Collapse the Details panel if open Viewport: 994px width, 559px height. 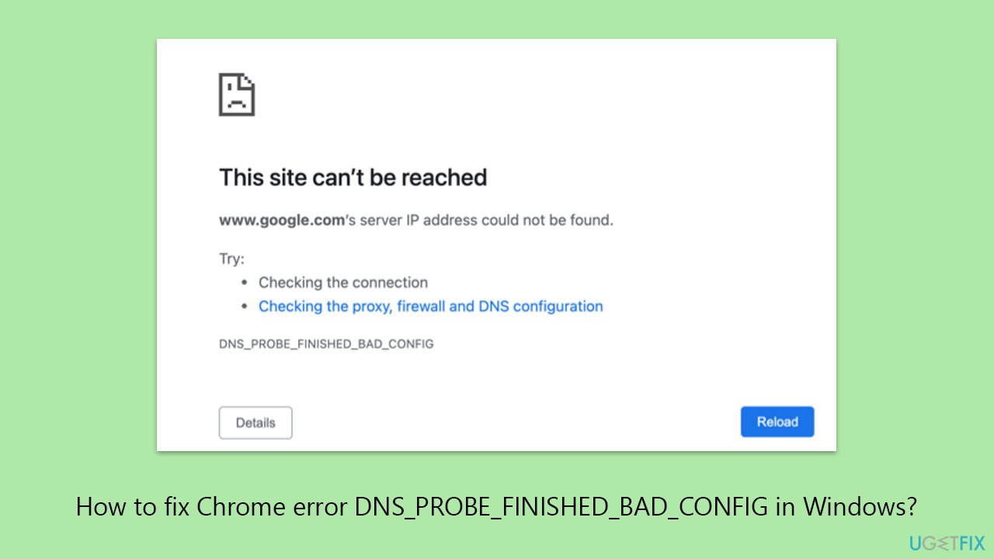pos(255,422)
